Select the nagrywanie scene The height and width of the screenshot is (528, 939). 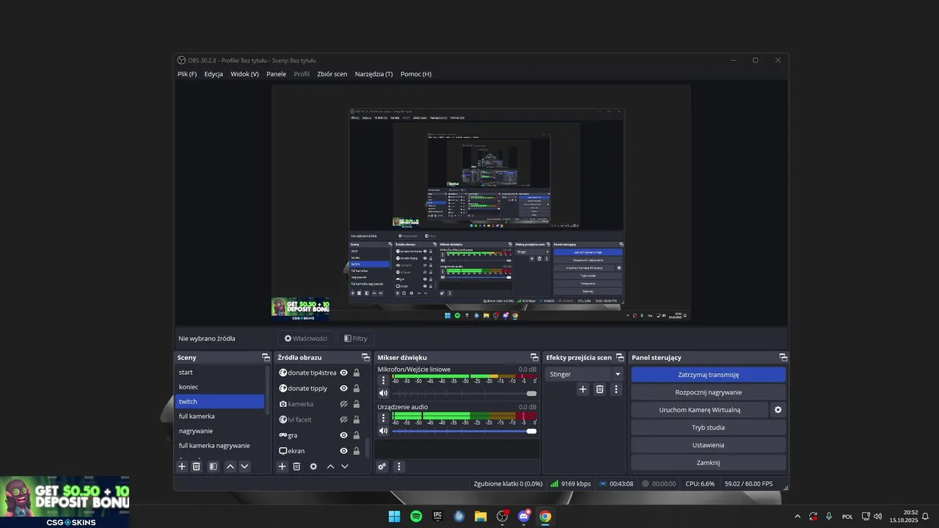point(219,430)
